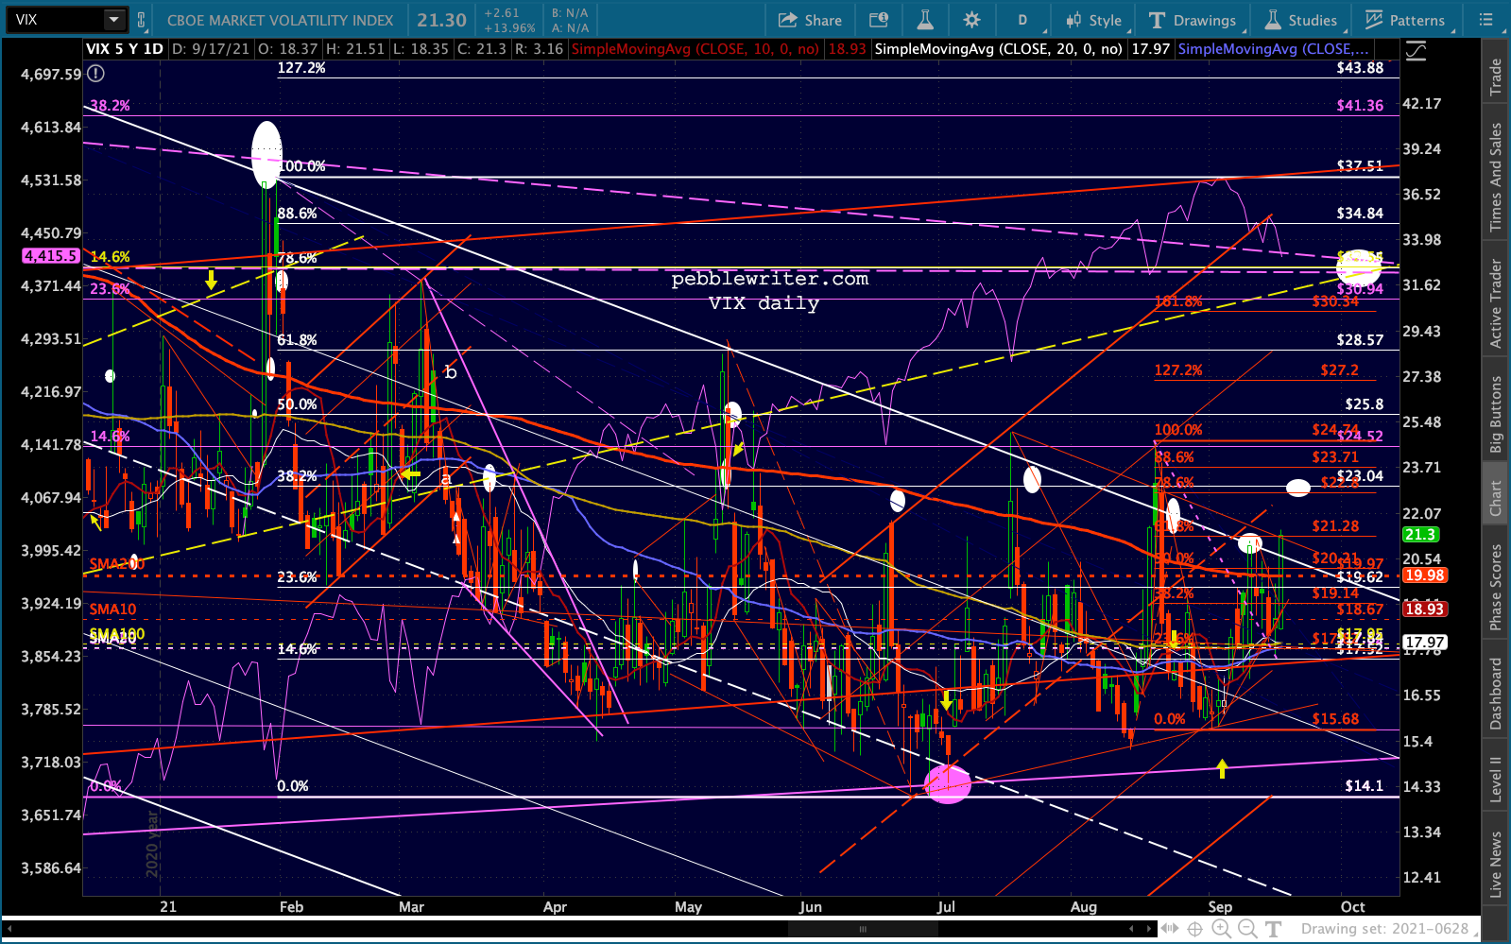Open the Studies menu
This screenshot has width=1511, height=944.
click(x=1301, y=20)
